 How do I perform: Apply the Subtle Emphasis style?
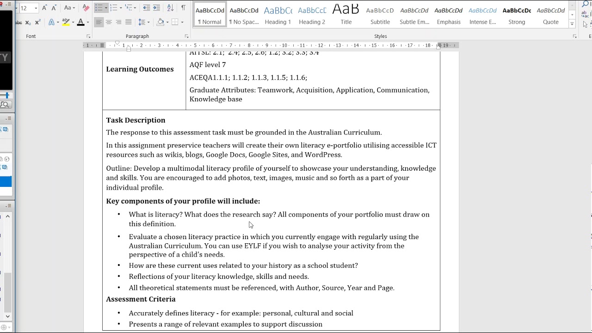414,15
